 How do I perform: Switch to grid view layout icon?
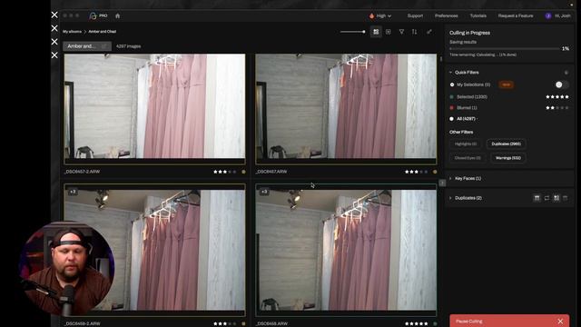pos(376,32)
